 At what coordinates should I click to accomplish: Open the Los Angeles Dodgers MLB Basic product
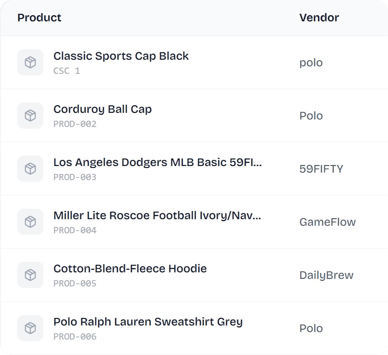(157, 162)
